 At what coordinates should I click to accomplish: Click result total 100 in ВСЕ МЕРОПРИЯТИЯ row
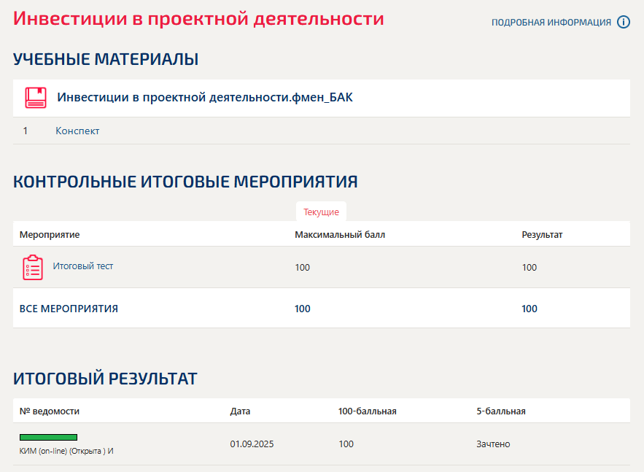529,309
